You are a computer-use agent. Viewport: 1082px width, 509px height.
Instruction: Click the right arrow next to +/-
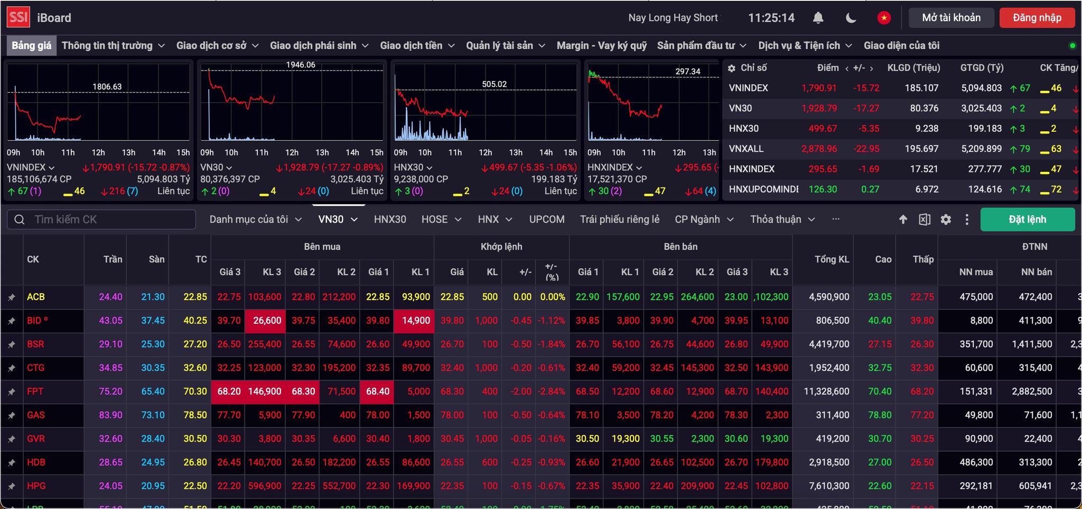(871, 68)
